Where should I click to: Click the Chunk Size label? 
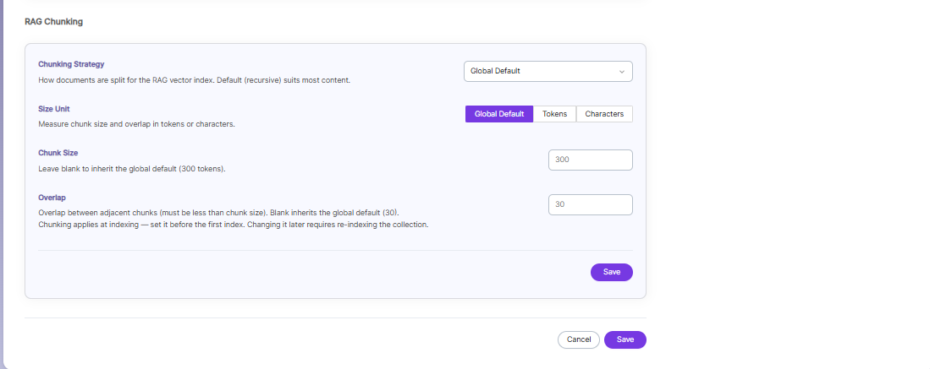58,153
